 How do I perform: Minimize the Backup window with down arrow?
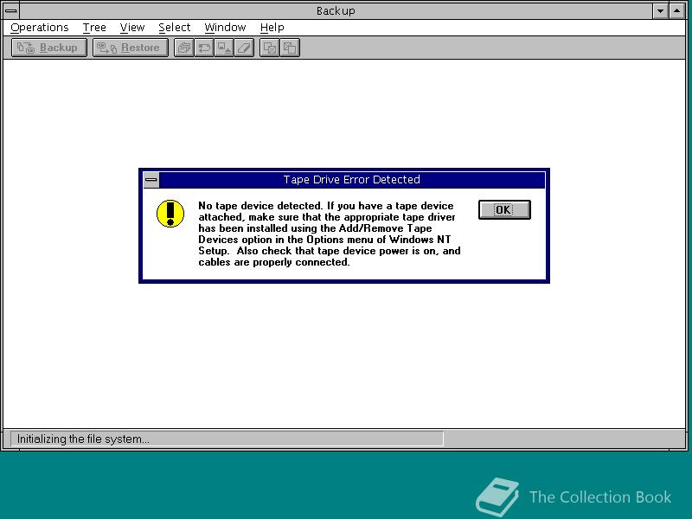pos(660,10)
